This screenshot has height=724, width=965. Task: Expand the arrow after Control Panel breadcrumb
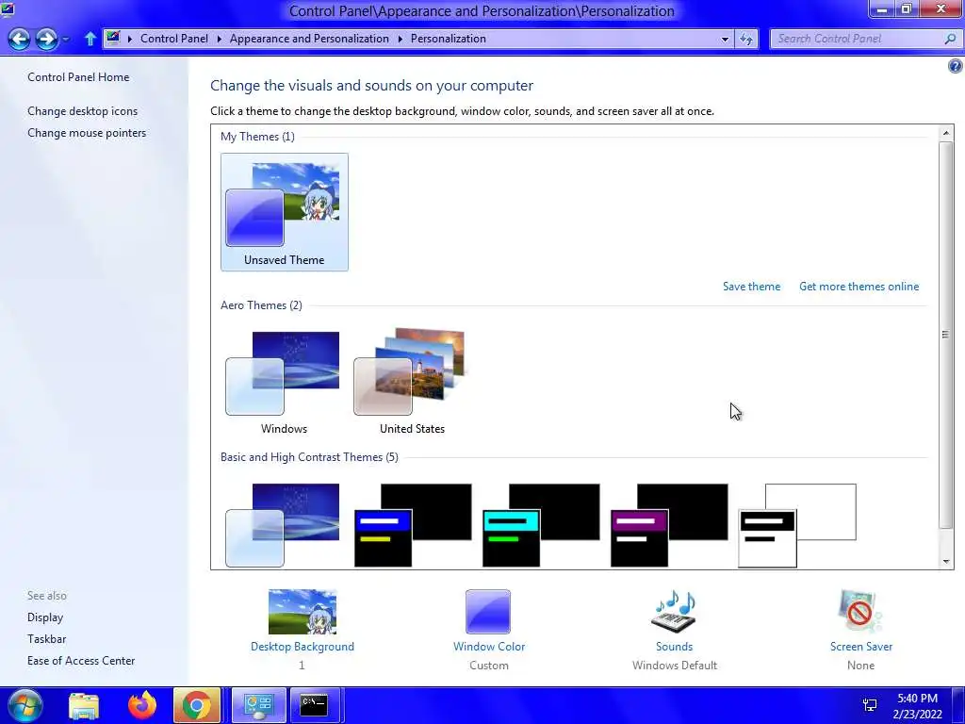pyautogui.click(x=219, y=39)
